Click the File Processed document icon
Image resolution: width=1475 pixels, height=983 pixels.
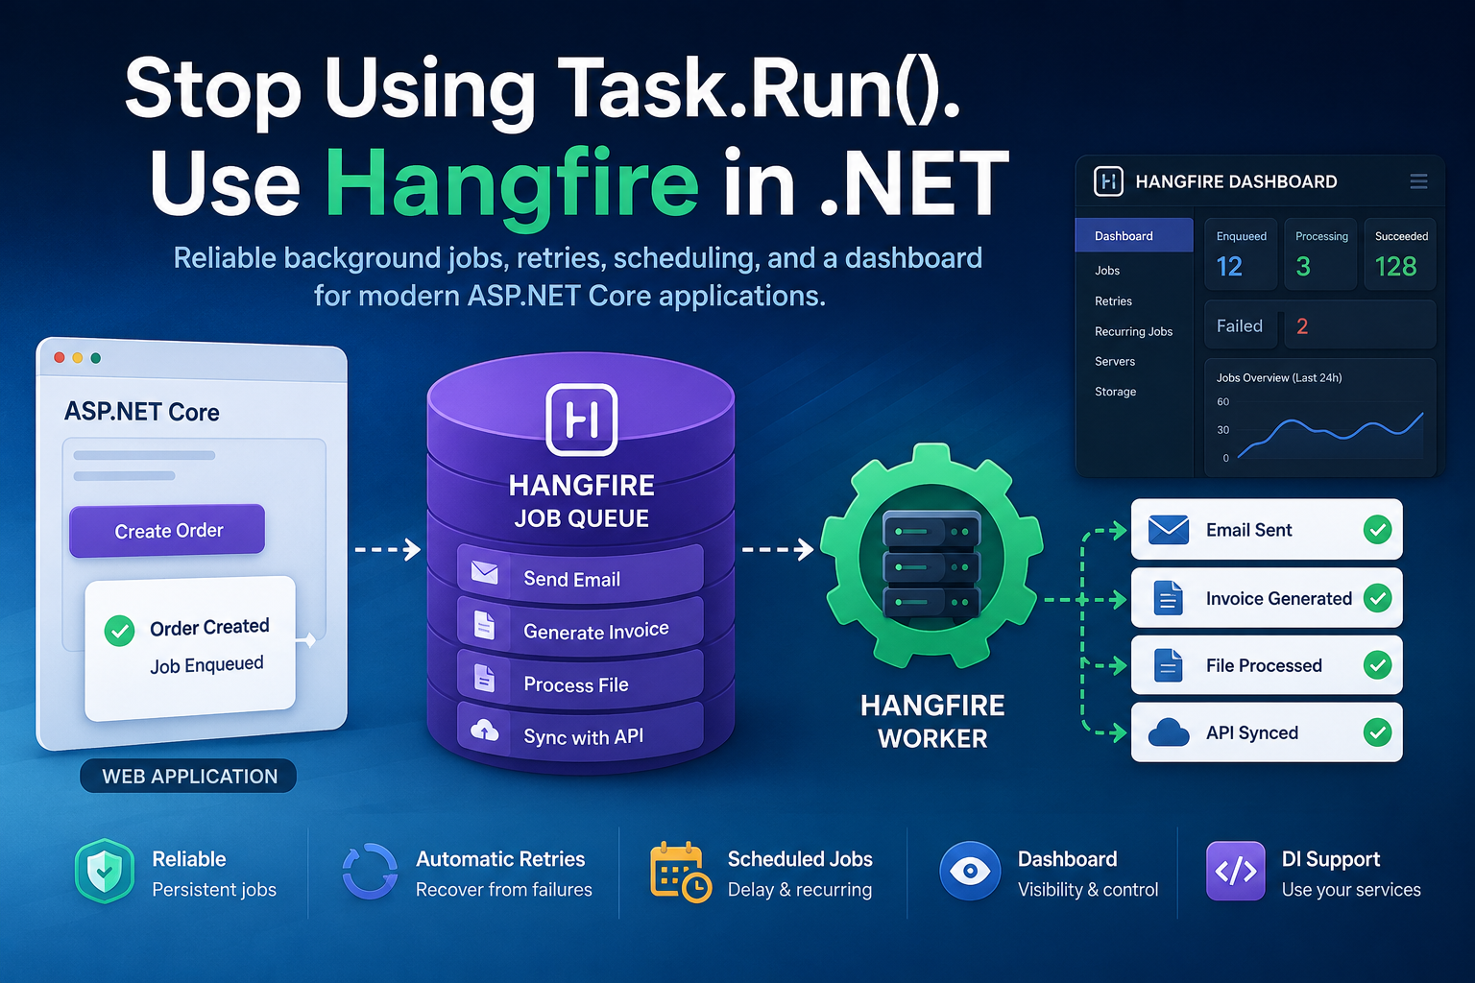tap(1168, 664)
